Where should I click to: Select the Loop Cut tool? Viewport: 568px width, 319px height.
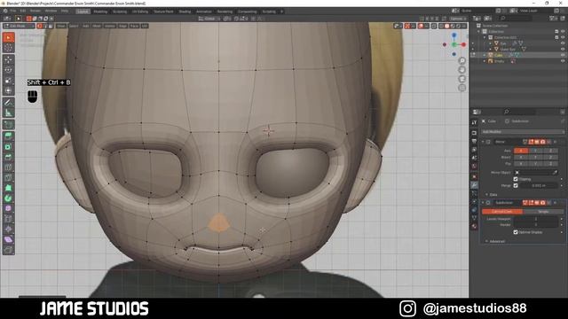[8, 167]
